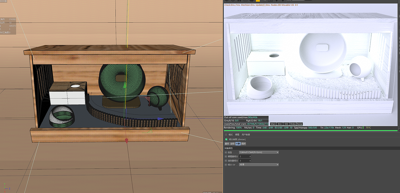400x193 pixels.
Task: Switch to the 坐标 tab
Action: (x=232, y=144)
